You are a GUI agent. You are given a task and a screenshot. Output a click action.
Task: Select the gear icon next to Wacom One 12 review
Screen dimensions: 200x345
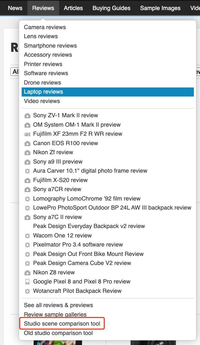click(27, 236)
